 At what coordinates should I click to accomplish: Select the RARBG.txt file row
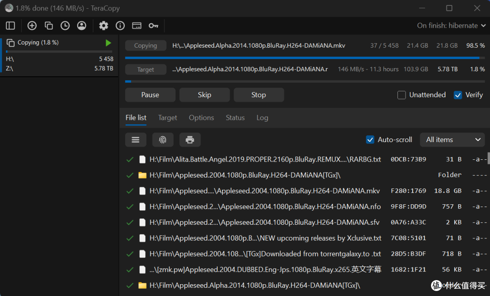(306, 159)
